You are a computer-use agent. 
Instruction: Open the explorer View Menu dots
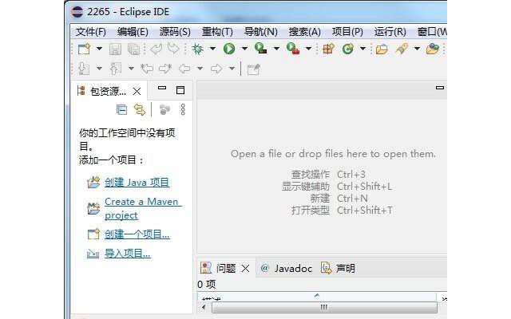183,110
